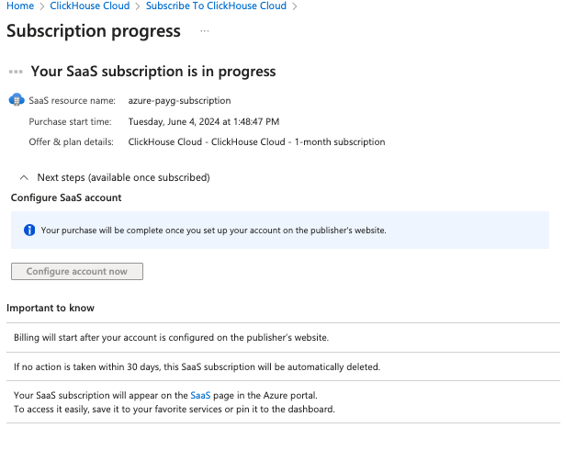Click the billing start notice row
Screen dimensions: 586x473
pyautogui.click(x=171, y=337)
